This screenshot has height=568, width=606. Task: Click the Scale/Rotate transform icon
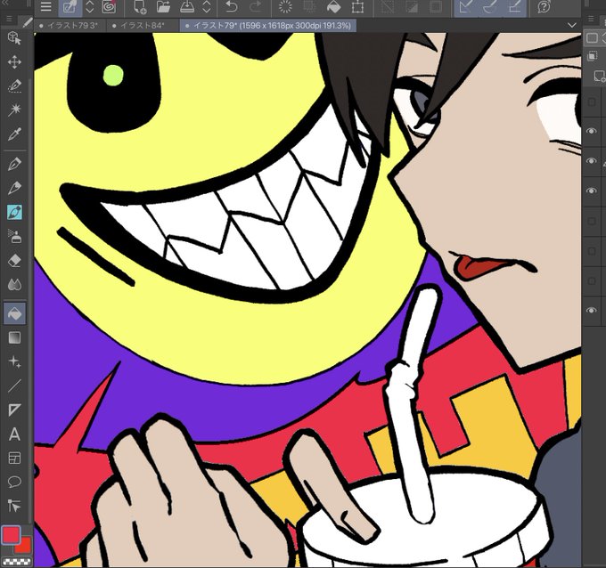tap(357, 7)
